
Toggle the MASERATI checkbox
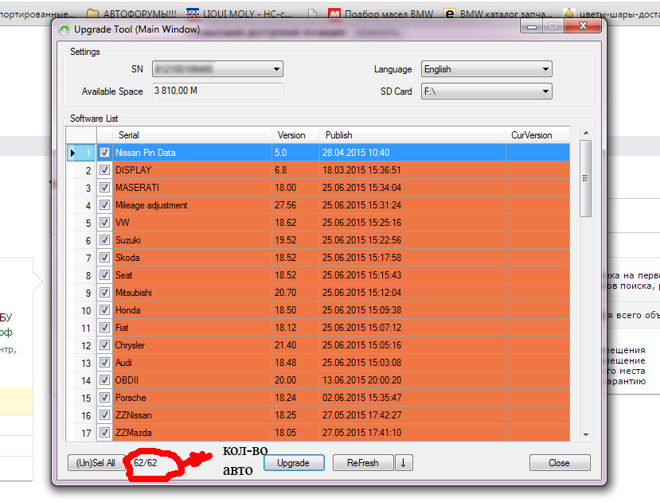(x=104, y=187)
